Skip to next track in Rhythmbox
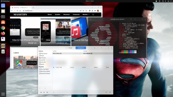Viewport: 173px width, 97px height. tap(47, 92)
